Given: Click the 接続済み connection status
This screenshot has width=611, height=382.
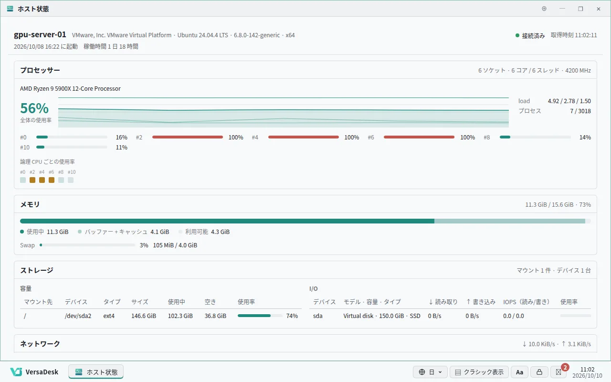Looking at the screenshot, I should [530, 35].
